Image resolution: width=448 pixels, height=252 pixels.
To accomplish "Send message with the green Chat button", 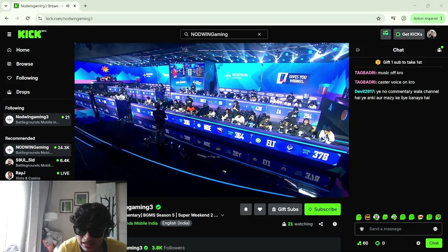I will point(434,243).
